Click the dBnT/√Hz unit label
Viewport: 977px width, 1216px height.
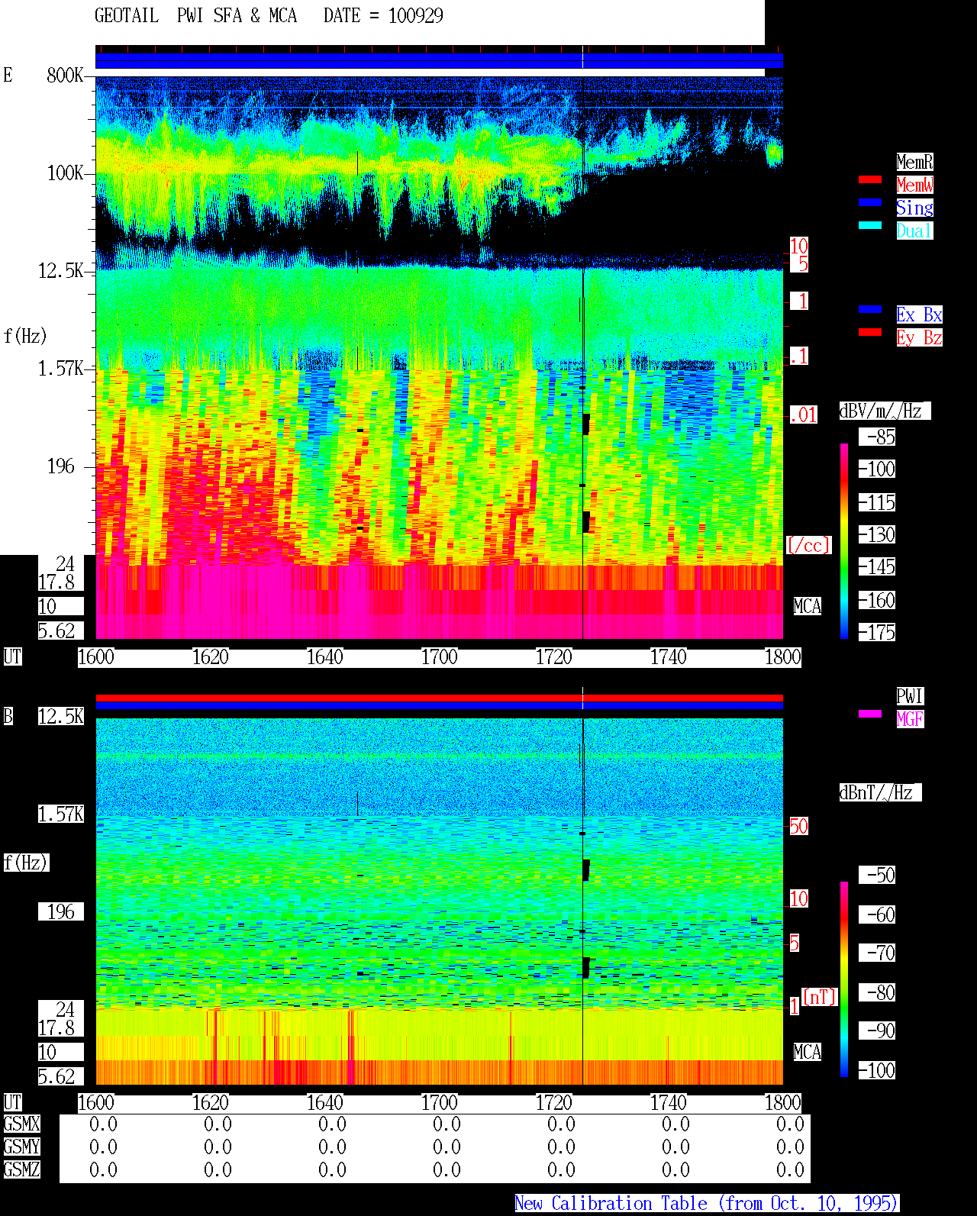click(880, 792)
